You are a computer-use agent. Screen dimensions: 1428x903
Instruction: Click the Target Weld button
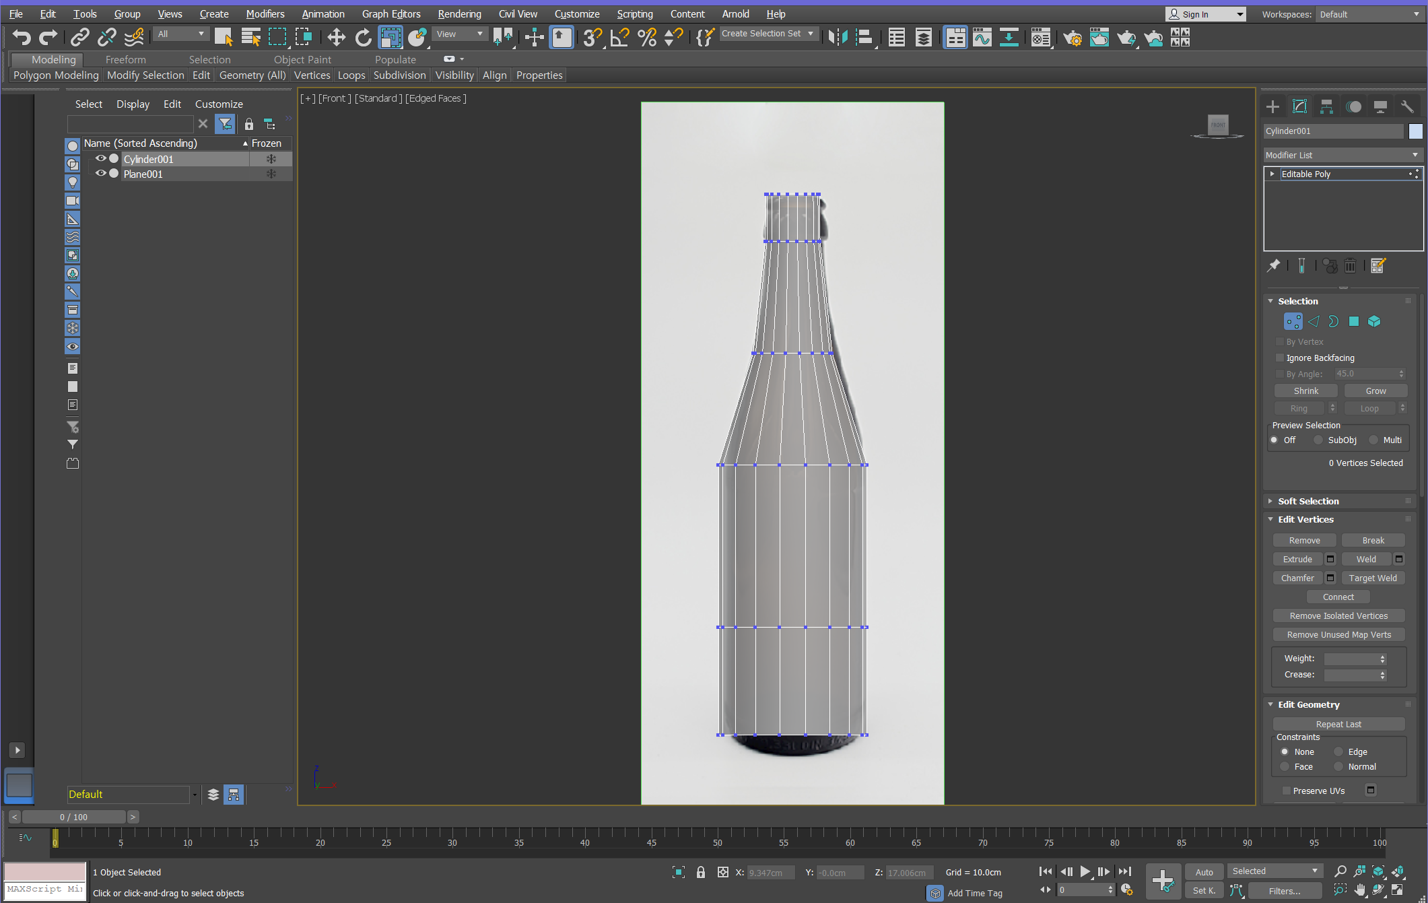coord(1372,578)
